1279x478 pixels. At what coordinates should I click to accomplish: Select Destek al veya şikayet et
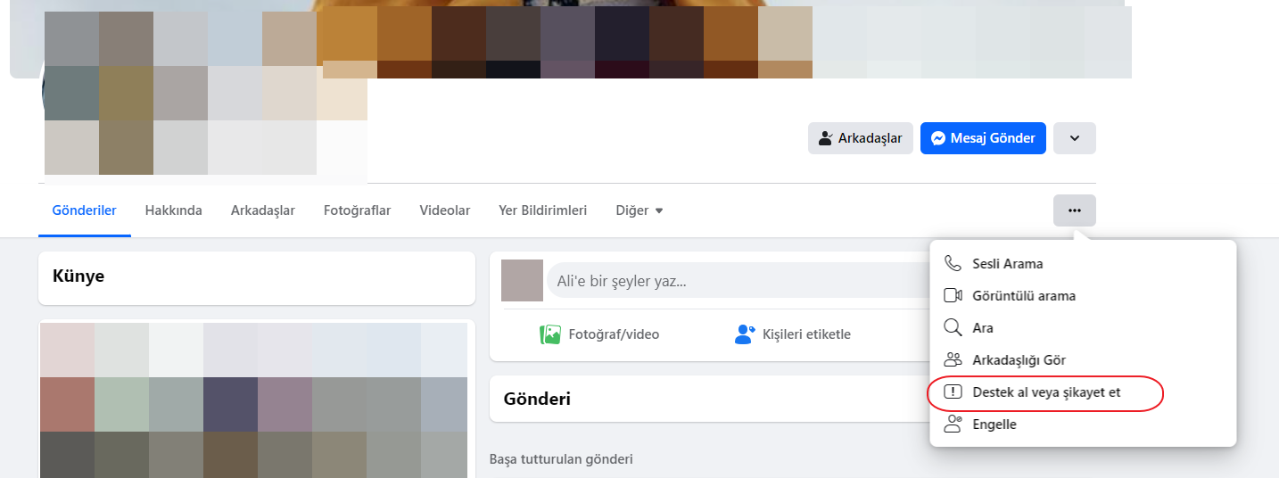click(1083, 392)
